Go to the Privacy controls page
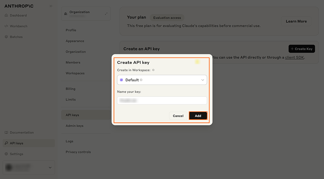324x179 pixels. [78, 152]
